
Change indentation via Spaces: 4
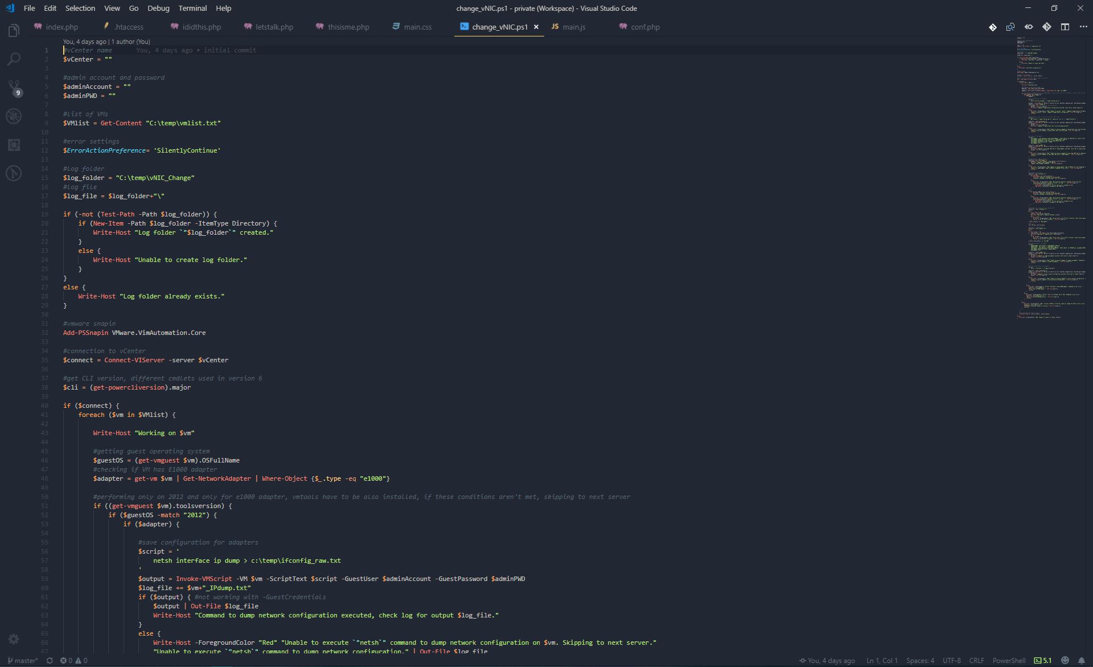pos(920,661)
